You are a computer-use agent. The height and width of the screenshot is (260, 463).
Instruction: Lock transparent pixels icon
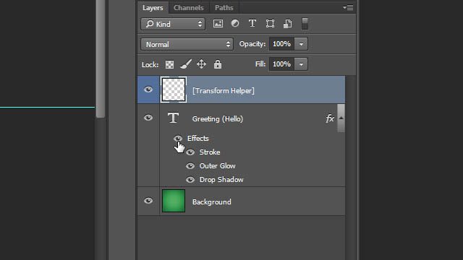coord(169,64)
